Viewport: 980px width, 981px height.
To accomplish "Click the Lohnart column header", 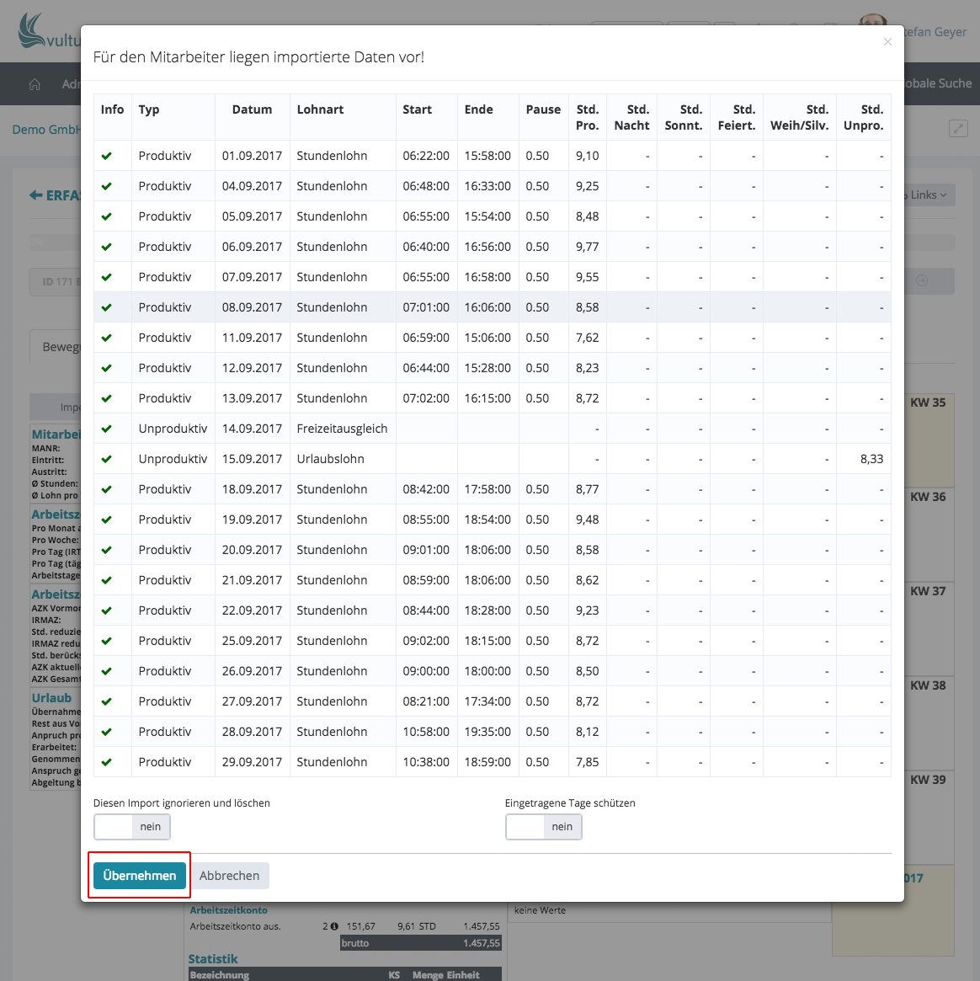I will (320, 109).
